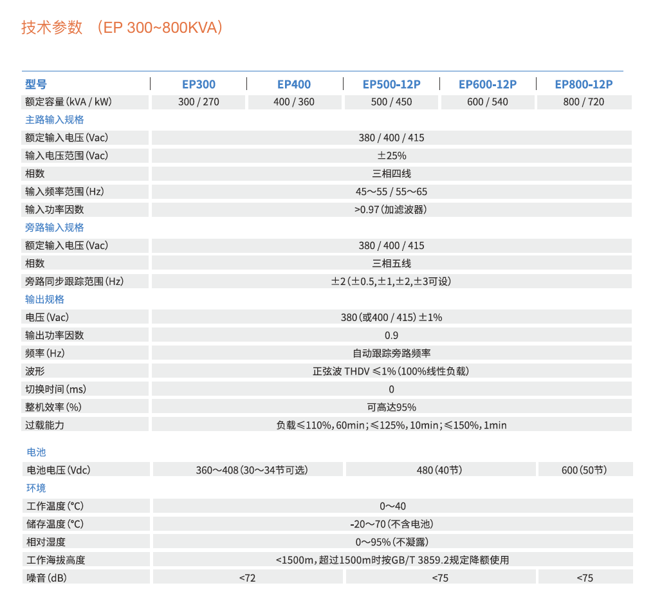Click the title 技术参数 (EP 300~800KVA)
This screenshot has height=590, width=653.
tap(122, 28)
